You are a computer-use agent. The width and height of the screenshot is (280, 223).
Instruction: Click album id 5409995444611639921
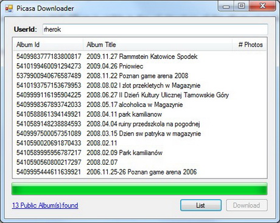pos(49,172)
